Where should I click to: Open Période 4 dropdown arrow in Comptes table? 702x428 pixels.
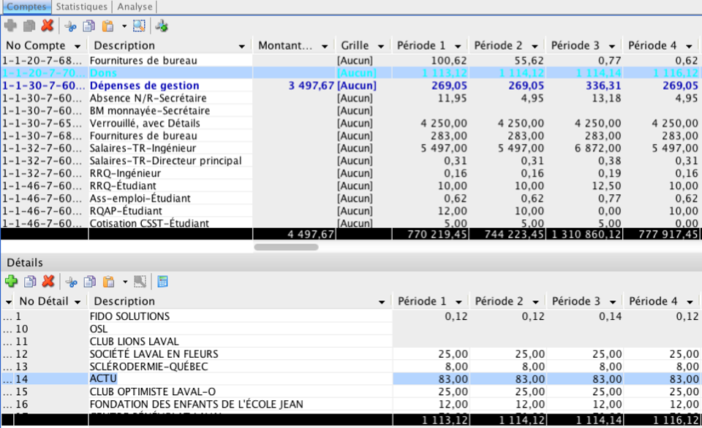pyautogui.click(x=689, y=47)
